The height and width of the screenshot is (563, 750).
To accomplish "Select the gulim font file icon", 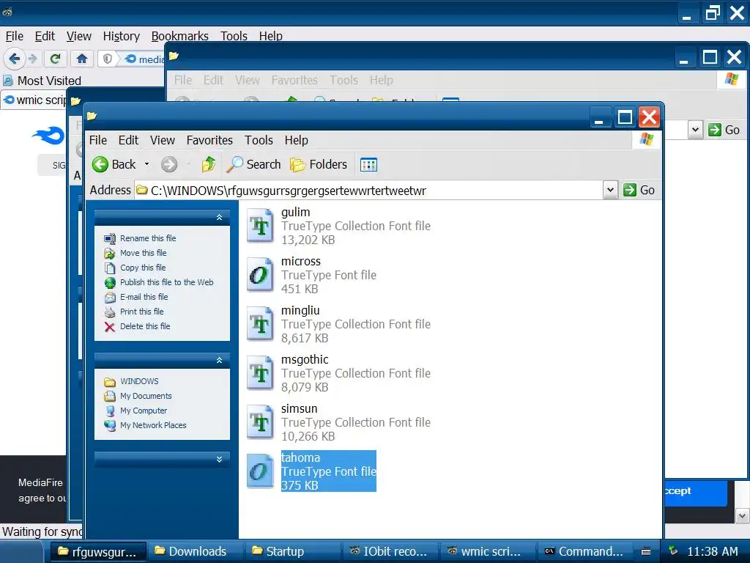I will click(260, 226).
